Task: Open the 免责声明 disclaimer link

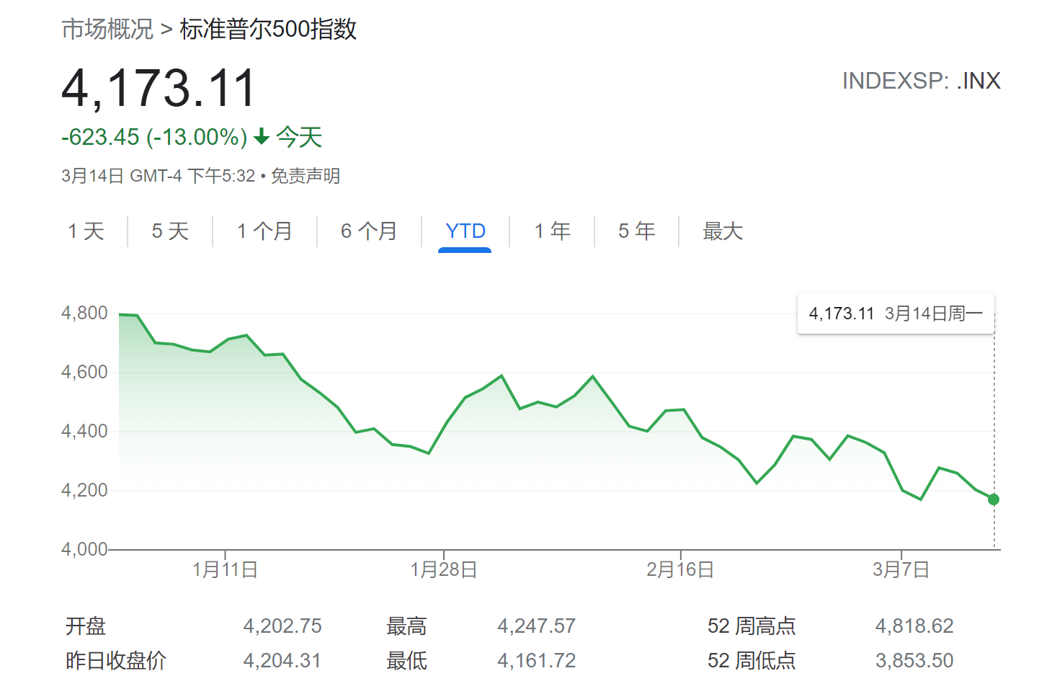Action: click(x=306, y=176)
